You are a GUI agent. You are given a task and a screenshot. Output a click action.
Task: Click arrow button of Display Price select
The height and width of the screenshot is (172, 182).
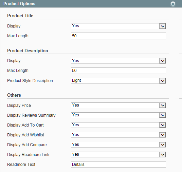click(x=163, y=105)
